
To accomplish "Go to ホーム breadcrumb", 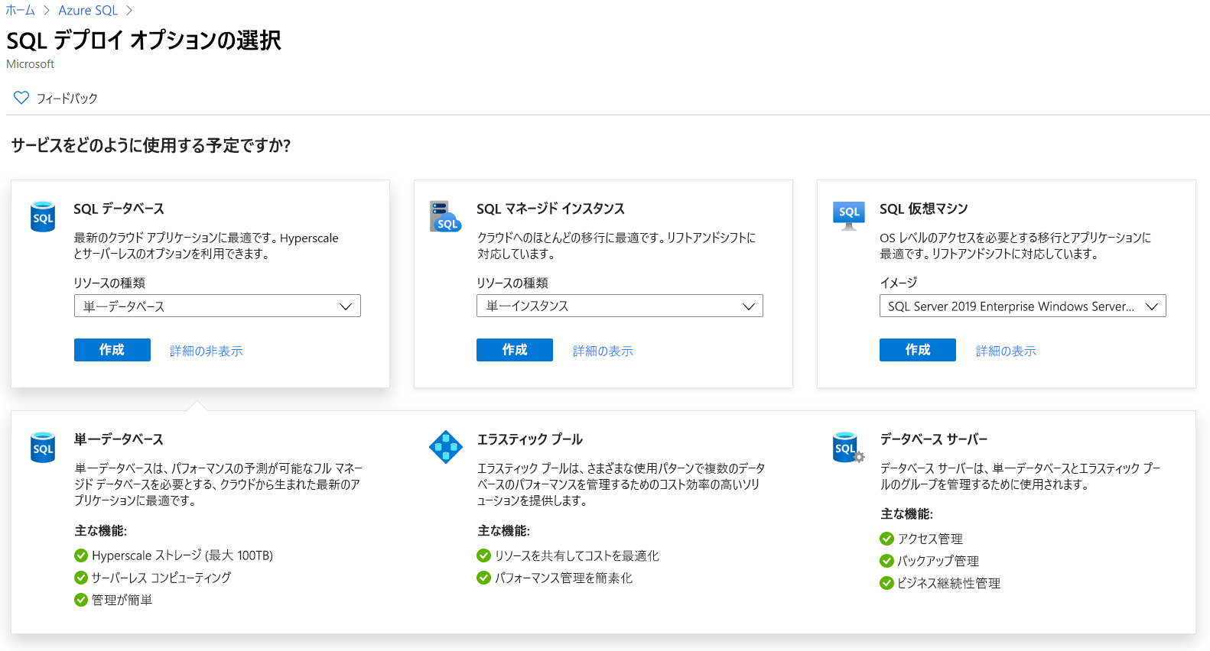I will (21, 10).
